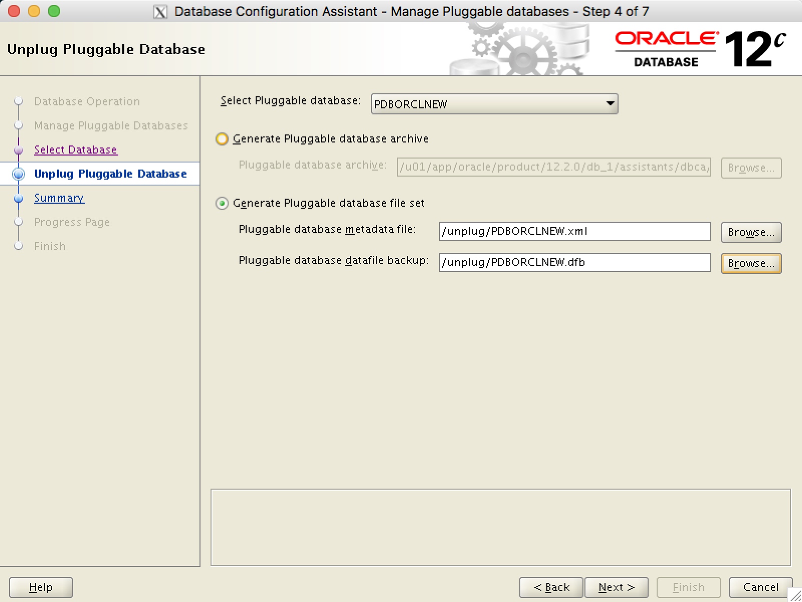Click the Progress Page step bullet
This screenshot has width=802, height=602.
[x=19, y=222]
